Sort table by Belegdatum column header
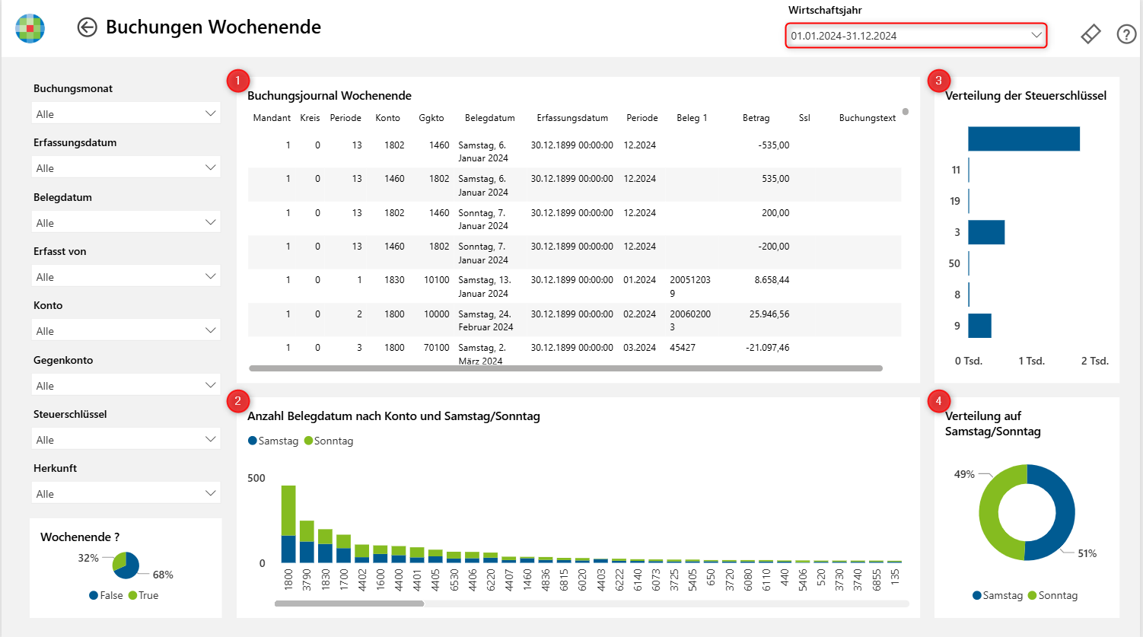 pos(490,118)
